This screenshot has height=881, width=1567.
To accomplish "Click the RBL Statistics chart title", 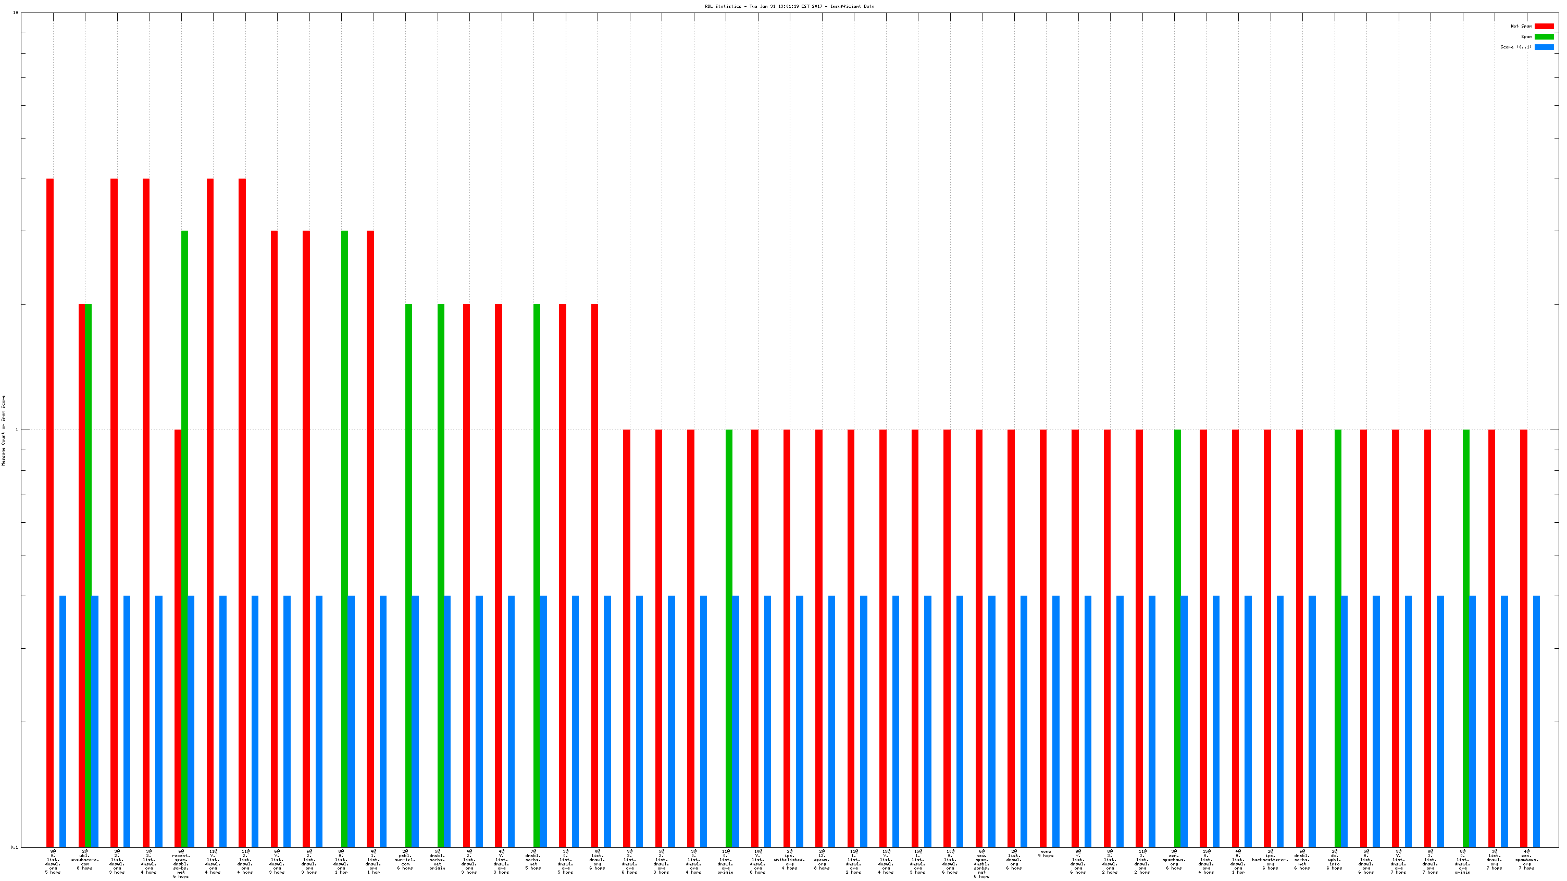I will click(789, 6).
